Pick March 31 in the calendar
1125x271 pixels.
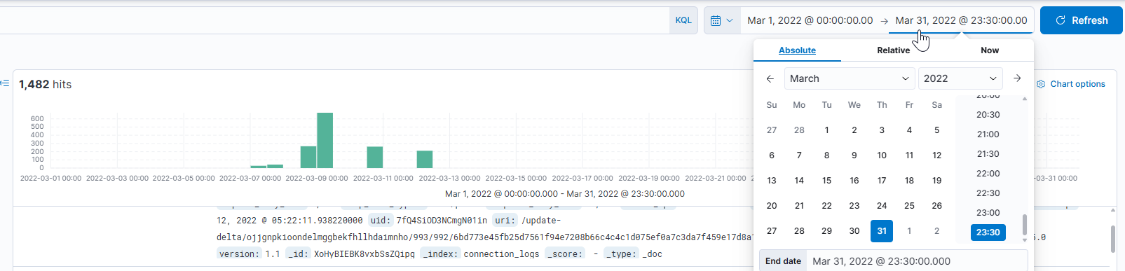pos(882,231)
